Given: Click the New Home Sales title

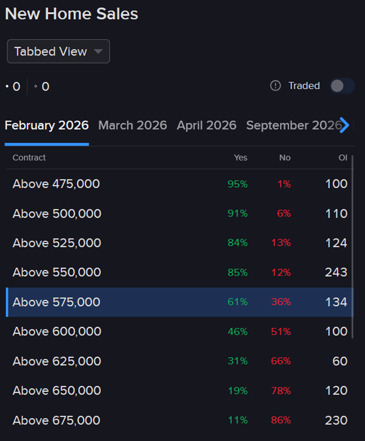Looking at the screenshot, I should coord(72,14).
